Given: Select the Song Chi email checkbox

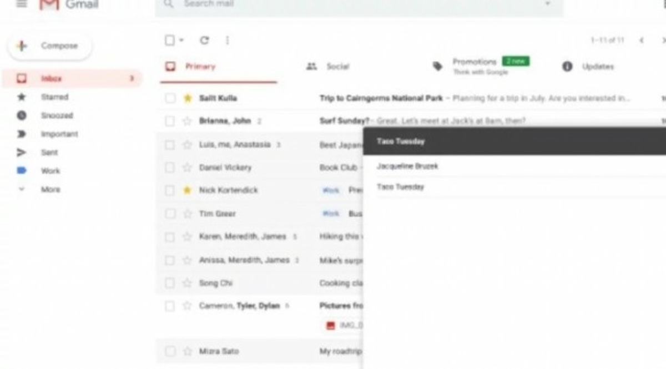Looking at the screenshot, I should coord(170,284).
